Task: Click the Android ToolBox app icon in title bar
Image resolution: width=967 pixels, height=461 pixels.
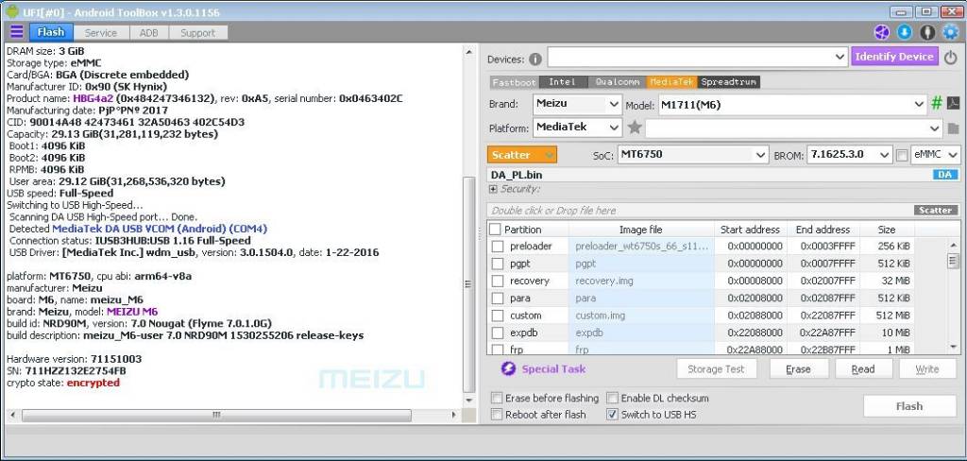Action: (x=11, y=11)
